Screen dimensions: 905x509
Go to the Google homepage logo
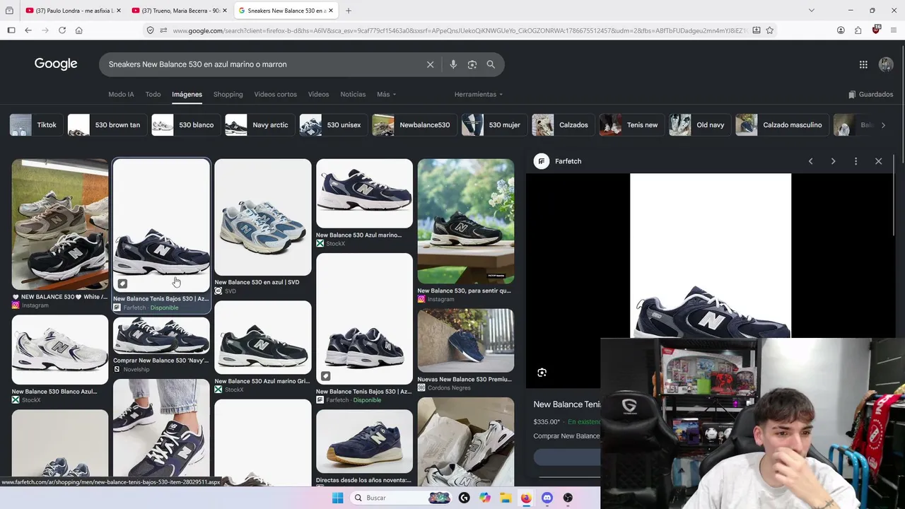pyautogui.click(x=56, y=64)
